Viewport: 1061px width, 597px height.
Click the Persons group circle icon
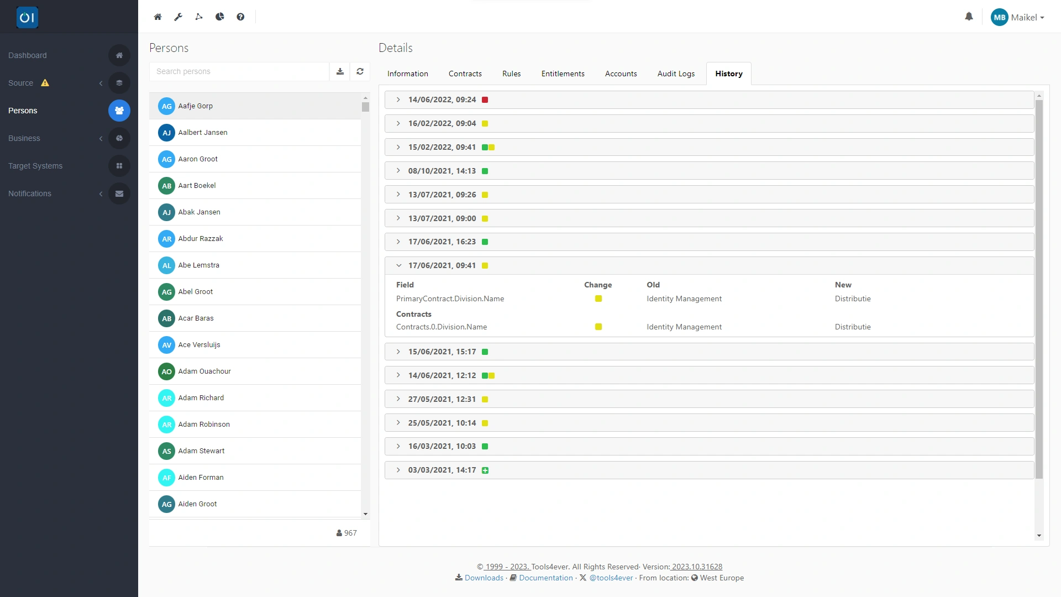point(119,111)
